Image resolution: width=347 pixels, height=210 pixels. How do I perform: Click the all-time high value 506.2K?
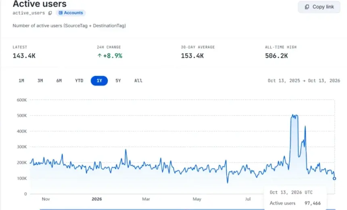(276, 56)
